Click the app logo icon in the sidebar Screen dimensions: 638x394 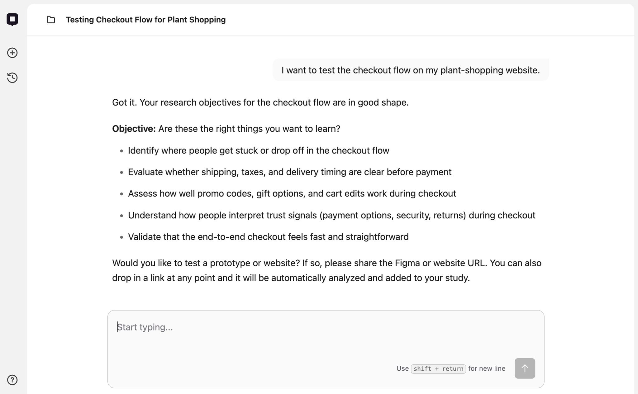click(12, 19)
